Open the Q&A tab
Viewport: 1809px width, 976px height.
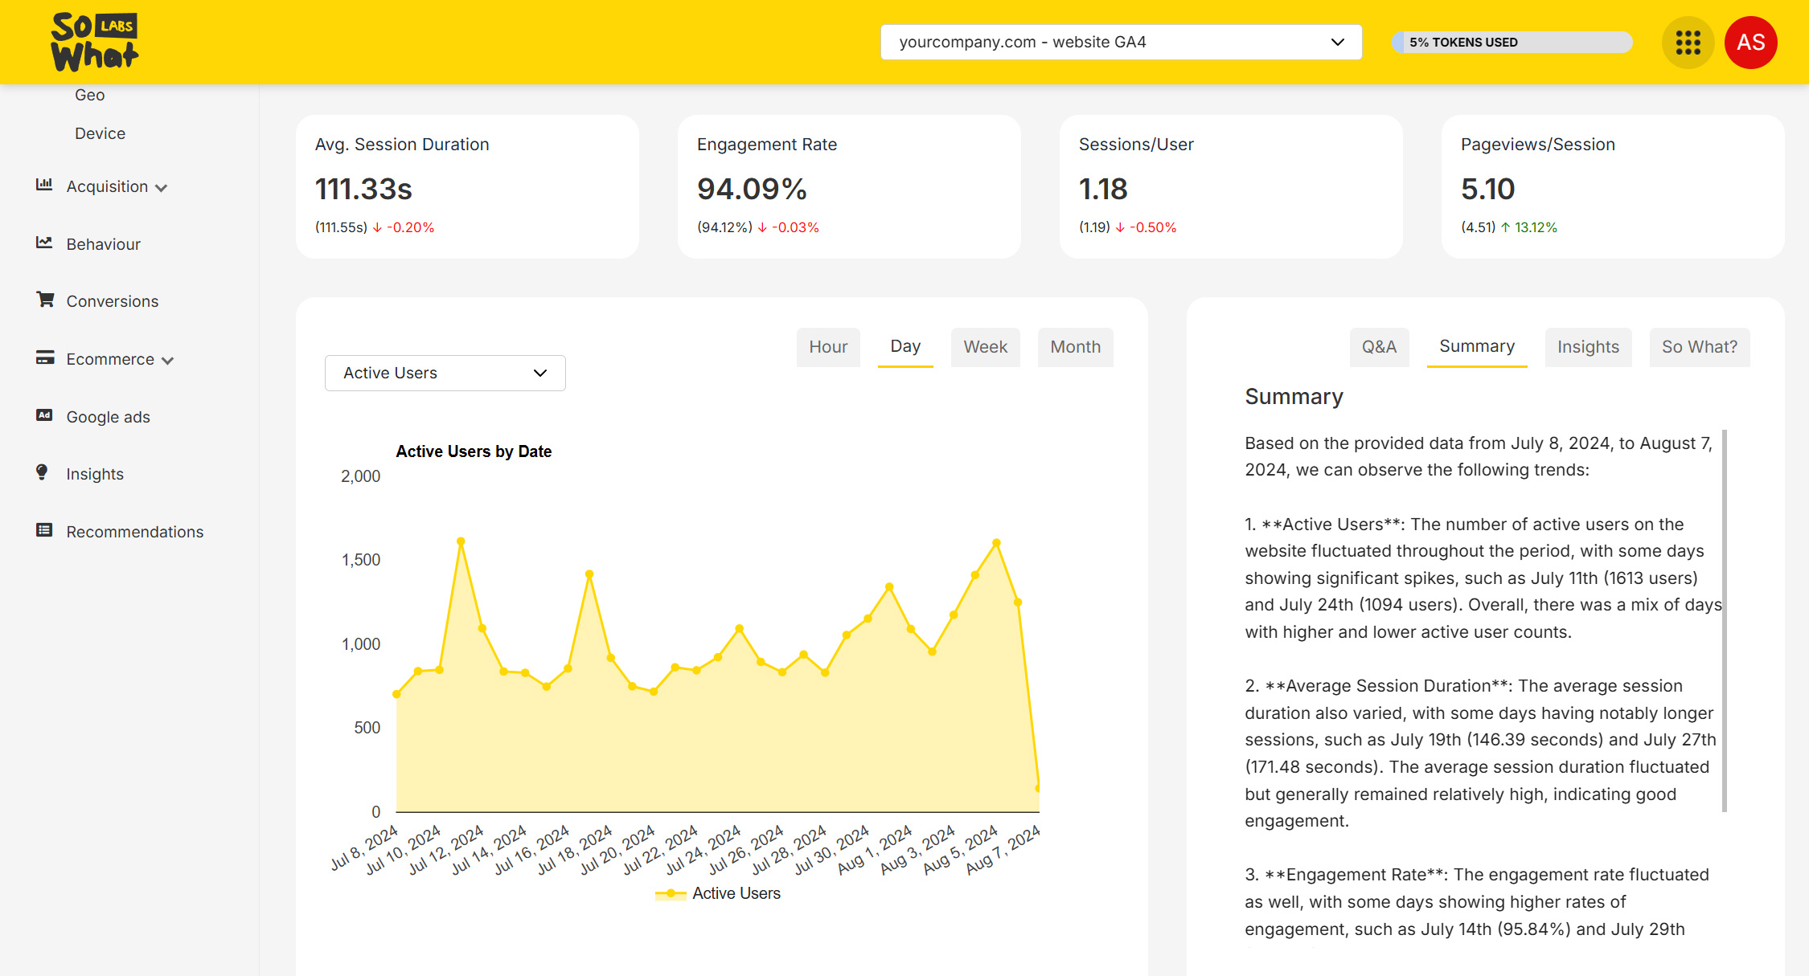click(x=1379, y=347)
